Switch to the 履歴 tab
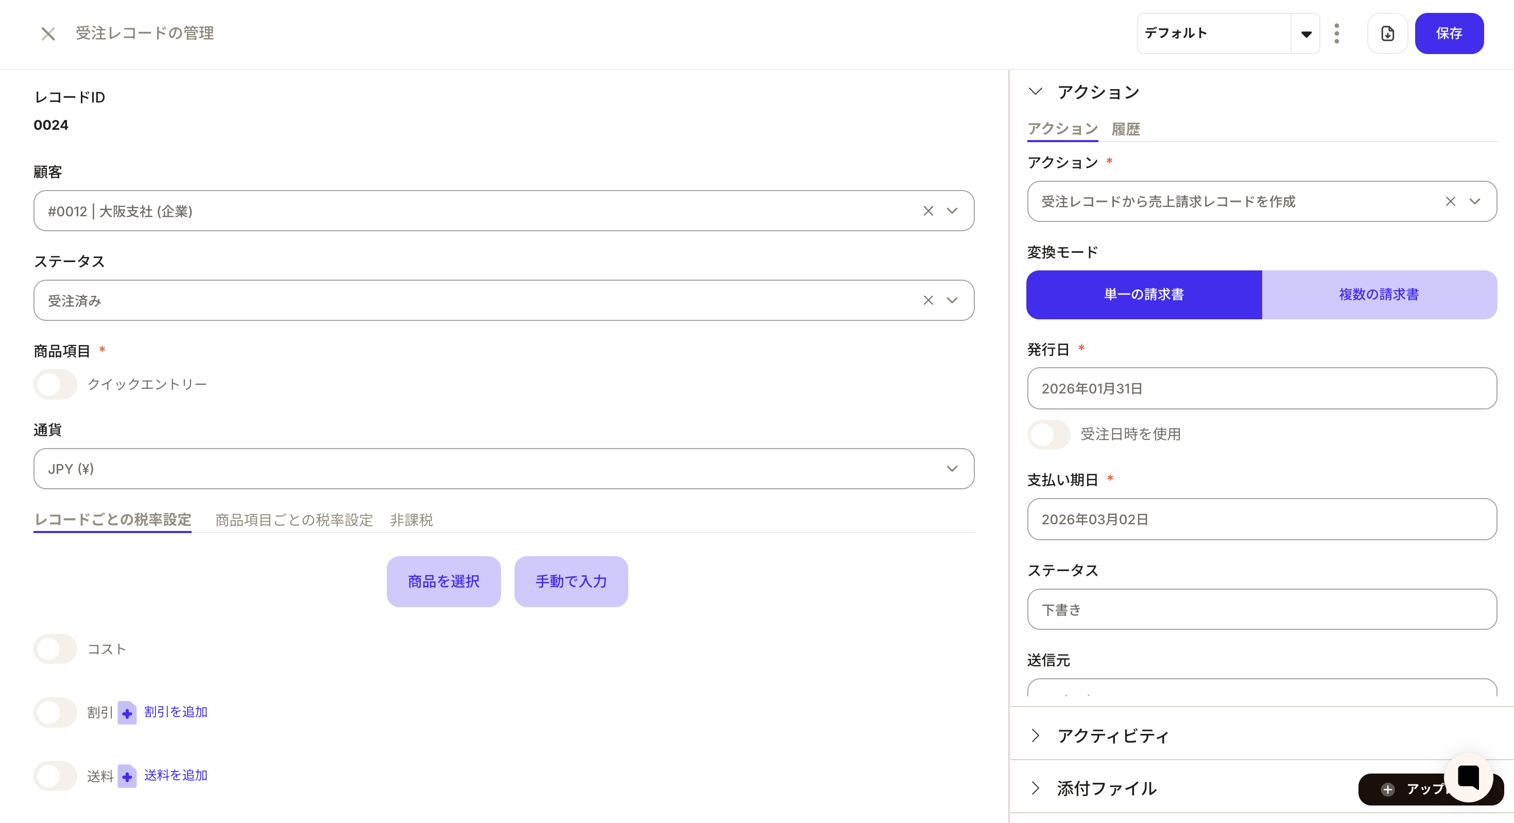Viewport: 1514px width, 823px height. (x=1125, y=129)
